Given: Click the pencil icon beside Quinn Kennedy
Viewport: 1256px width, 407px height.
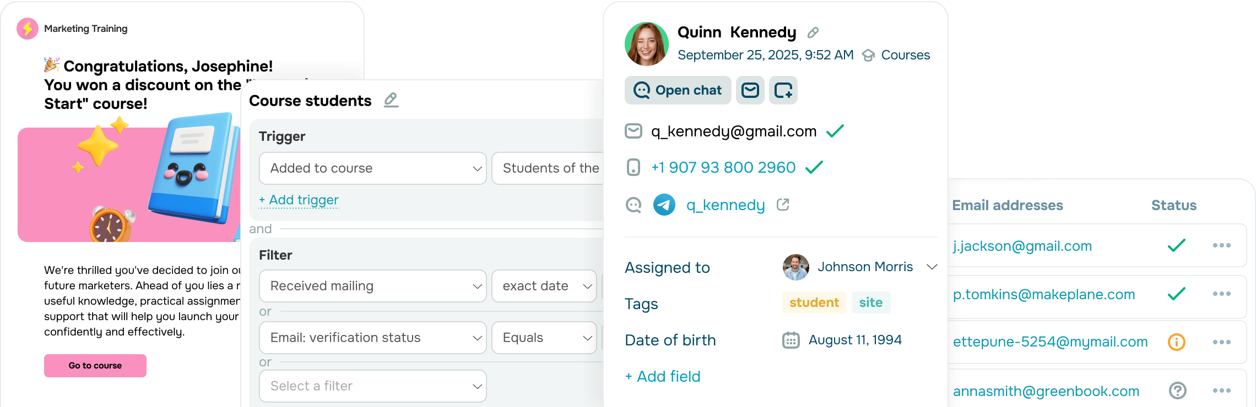Looking at the screenshot, I should coord(813,33).
